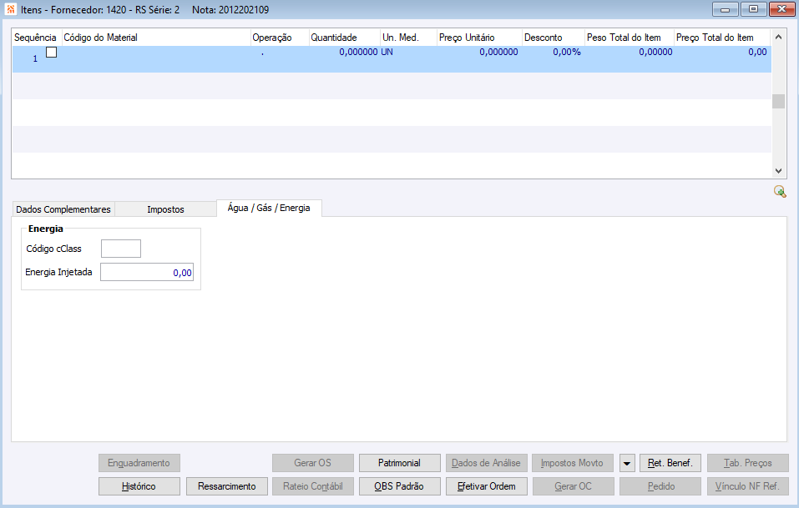The width and height of the screenshot is (799, 508).
Task: Click into the Energia Injetada field
Action: pyautogui.click(x=147, y=272)
